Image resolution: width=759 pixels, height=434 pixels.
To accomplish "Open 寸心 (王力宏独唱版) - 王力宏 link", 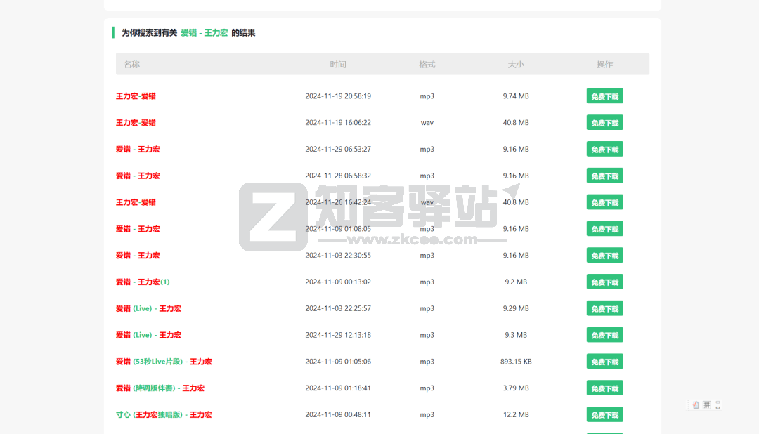I will pyautogui.click(x=164, y=415).
